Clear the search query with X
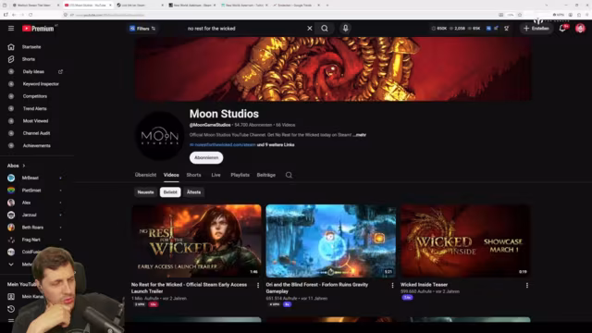Screen dimensions: 592x333 tap(310, 29)
